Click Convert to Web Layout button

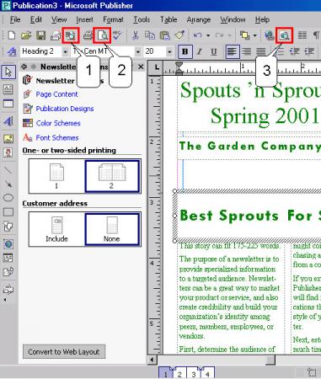click(64, 352)
